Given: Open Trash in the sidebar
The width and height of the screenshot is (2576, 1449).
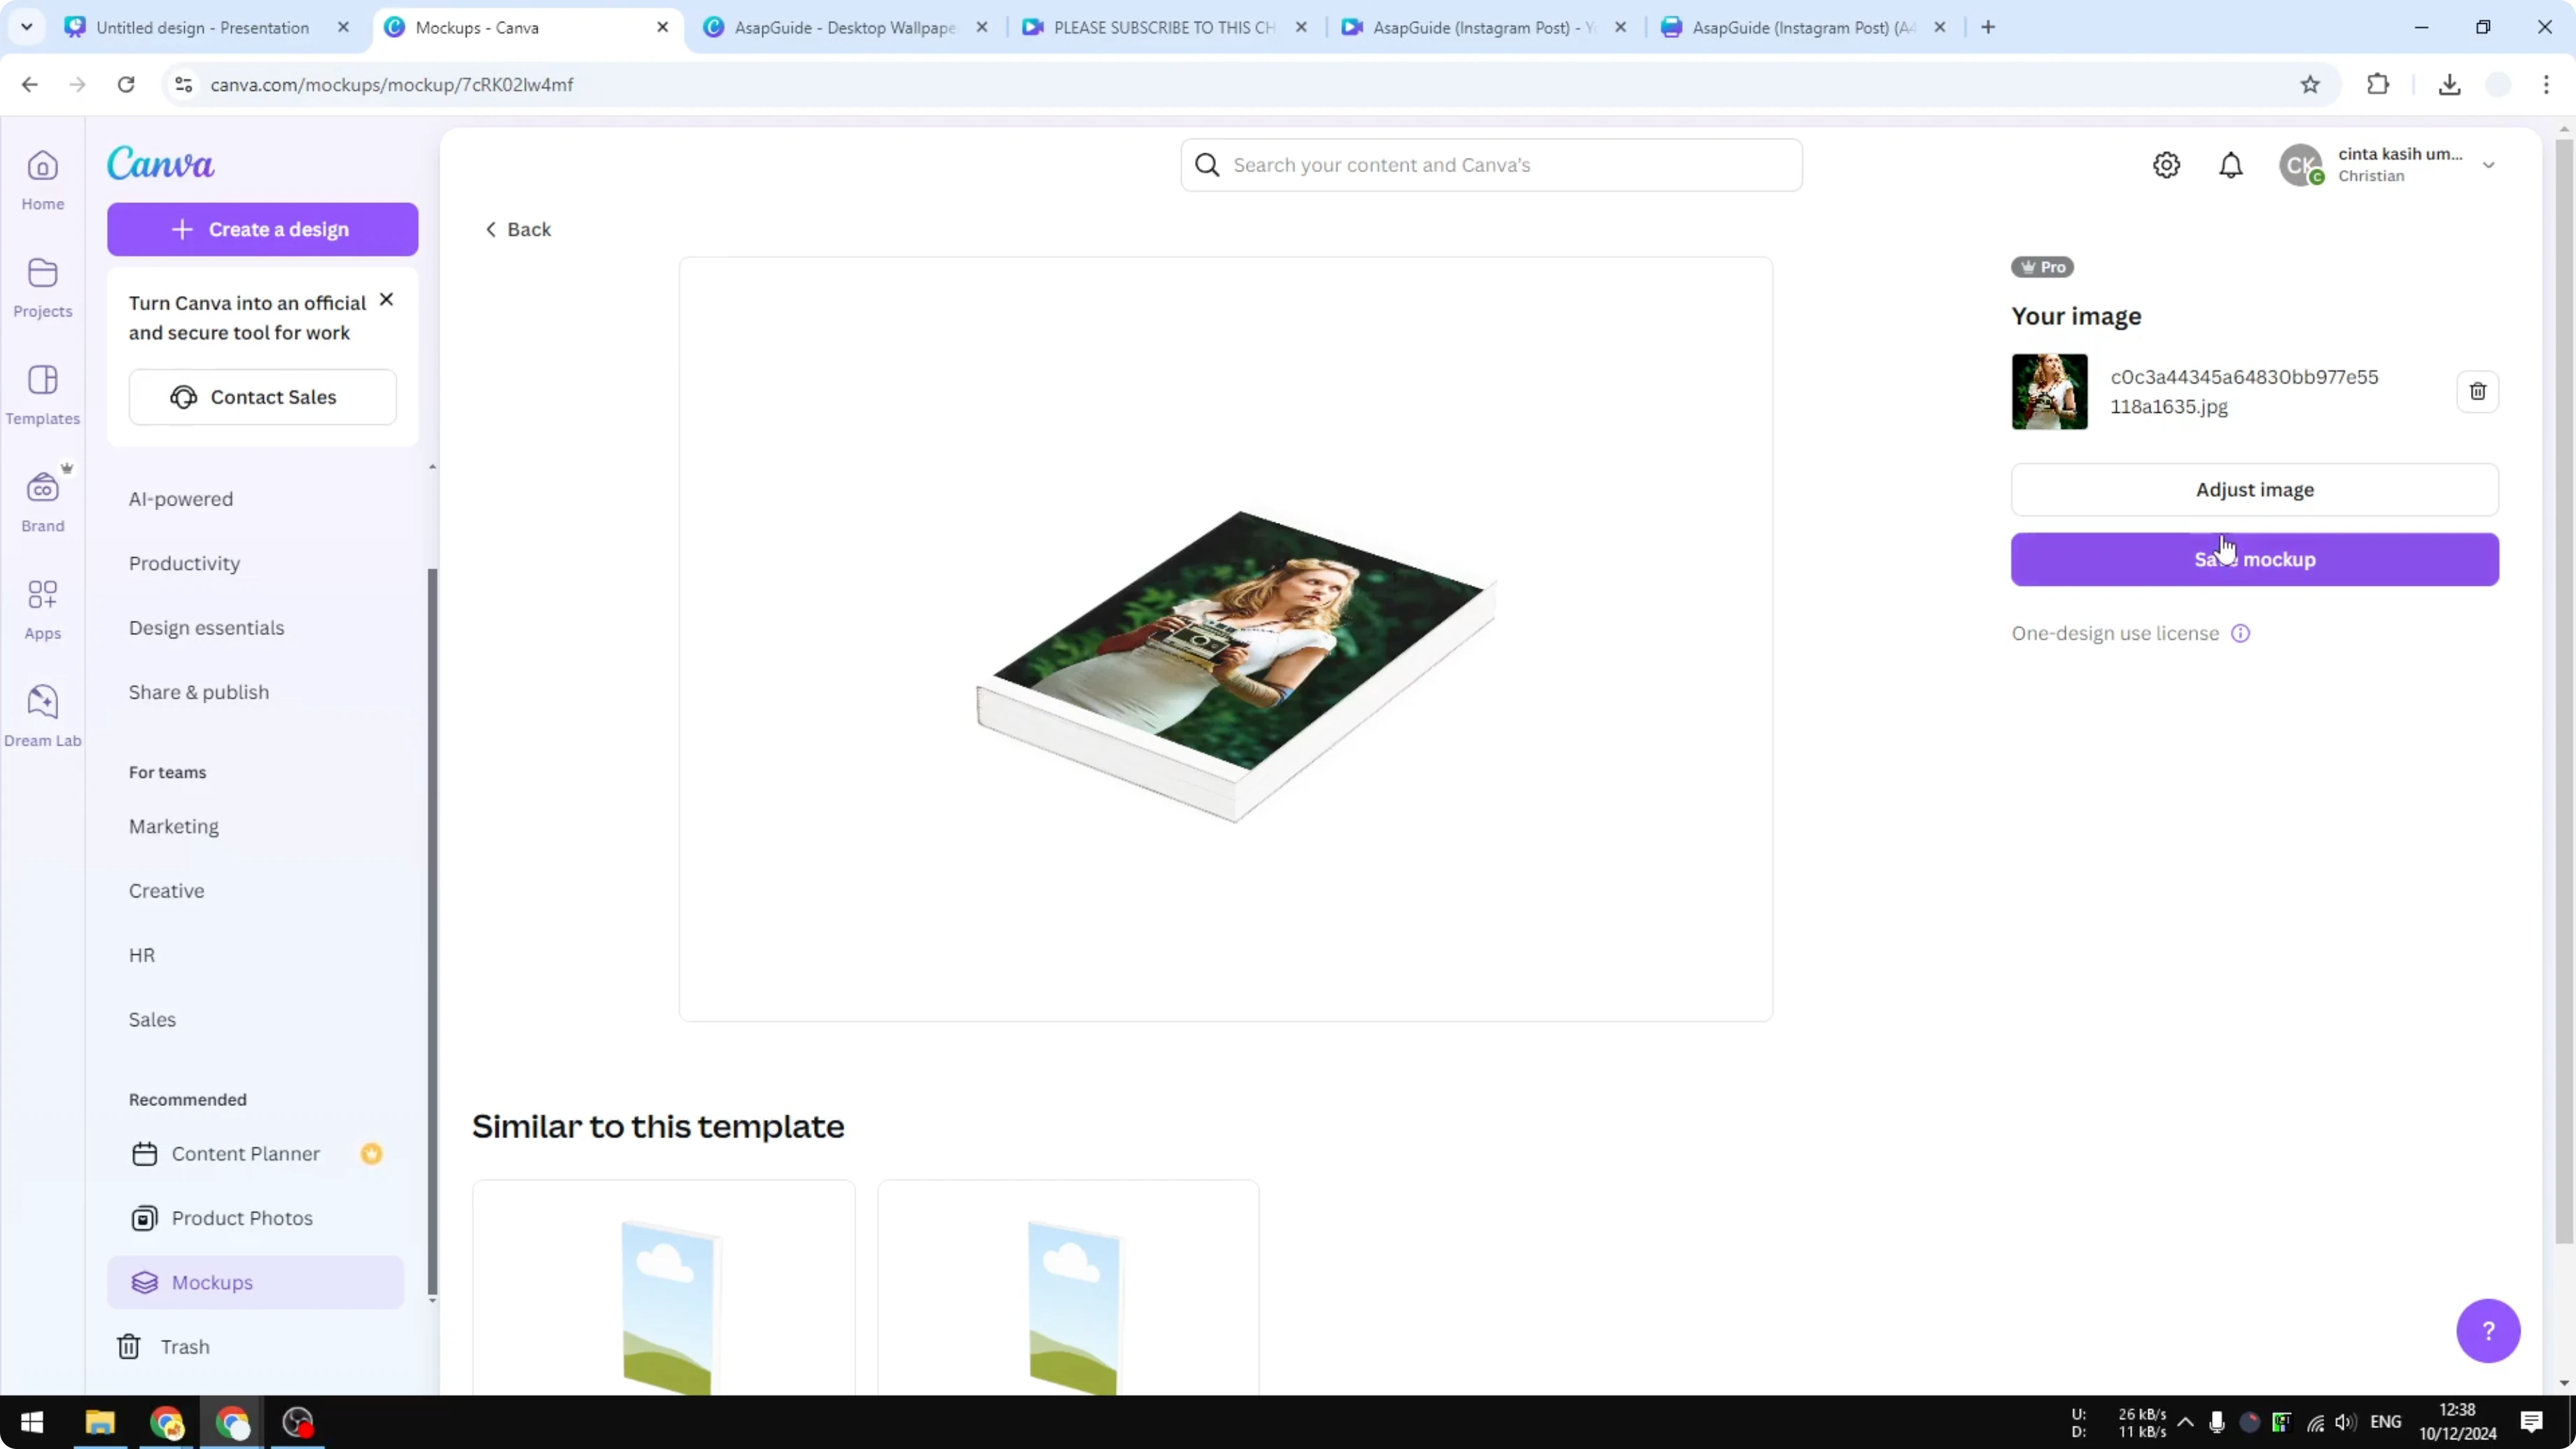Looking at the screenshot, I should click(x=185, y=1346).
